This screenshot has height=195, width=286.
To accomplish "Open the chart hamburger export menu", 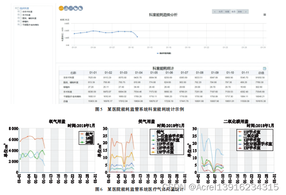I will 265,15.
